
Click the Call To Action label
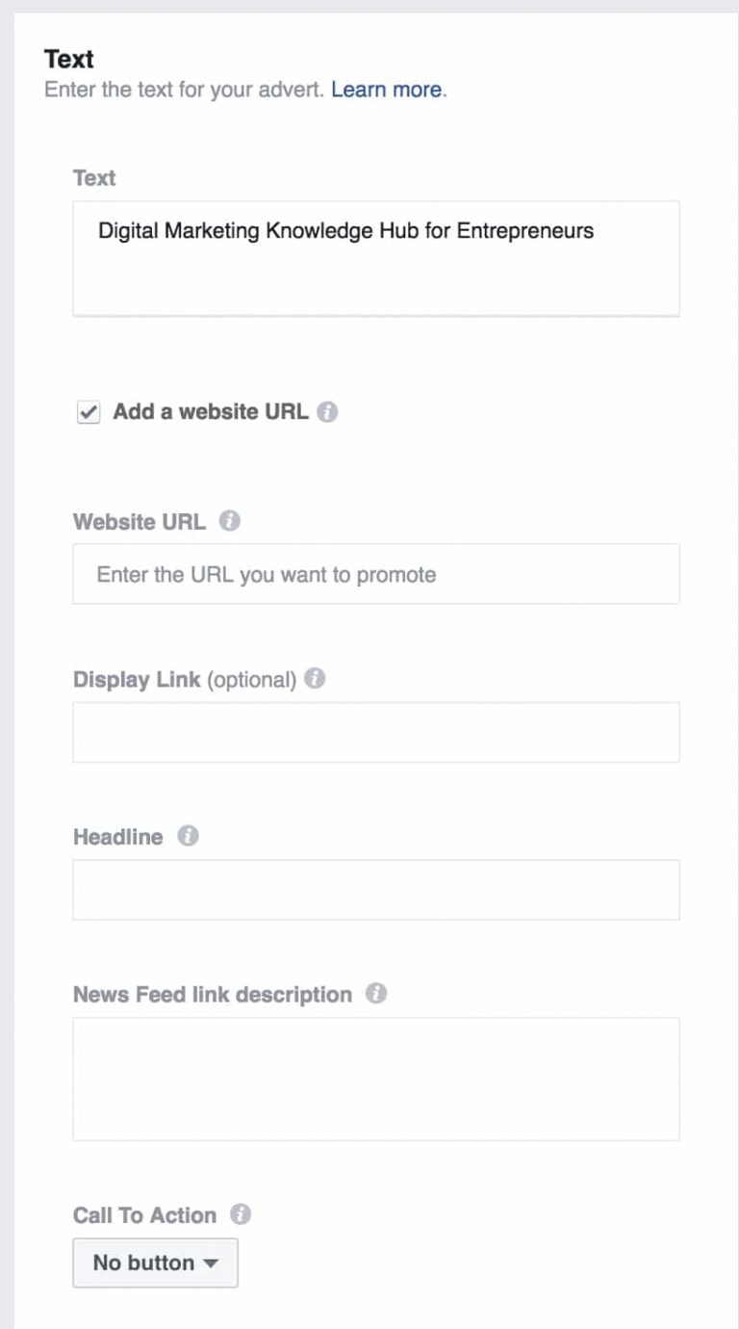coord(145,1215)
